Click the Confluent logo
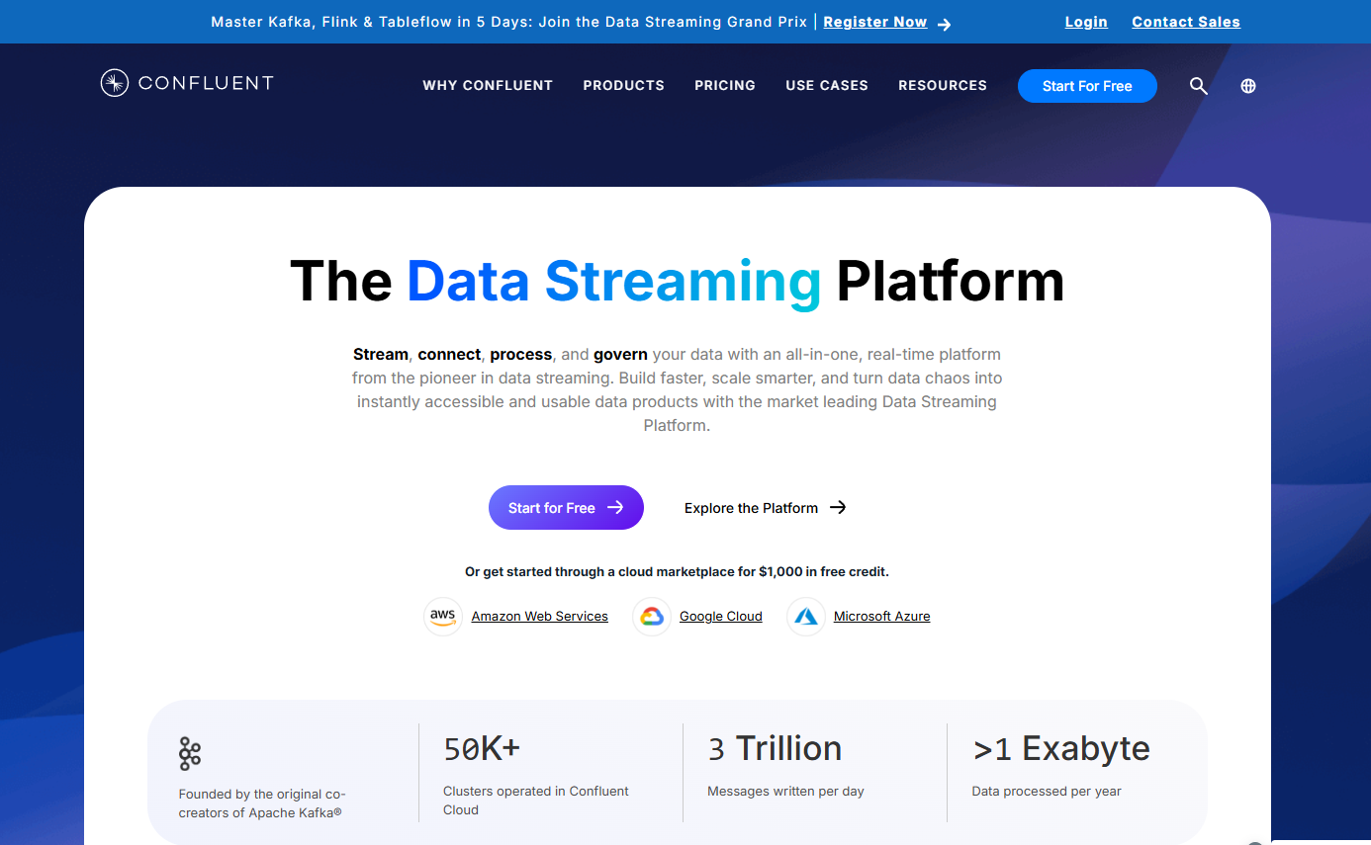The height and width of the screenshot is (845, 1371). (x=187, y=83)
